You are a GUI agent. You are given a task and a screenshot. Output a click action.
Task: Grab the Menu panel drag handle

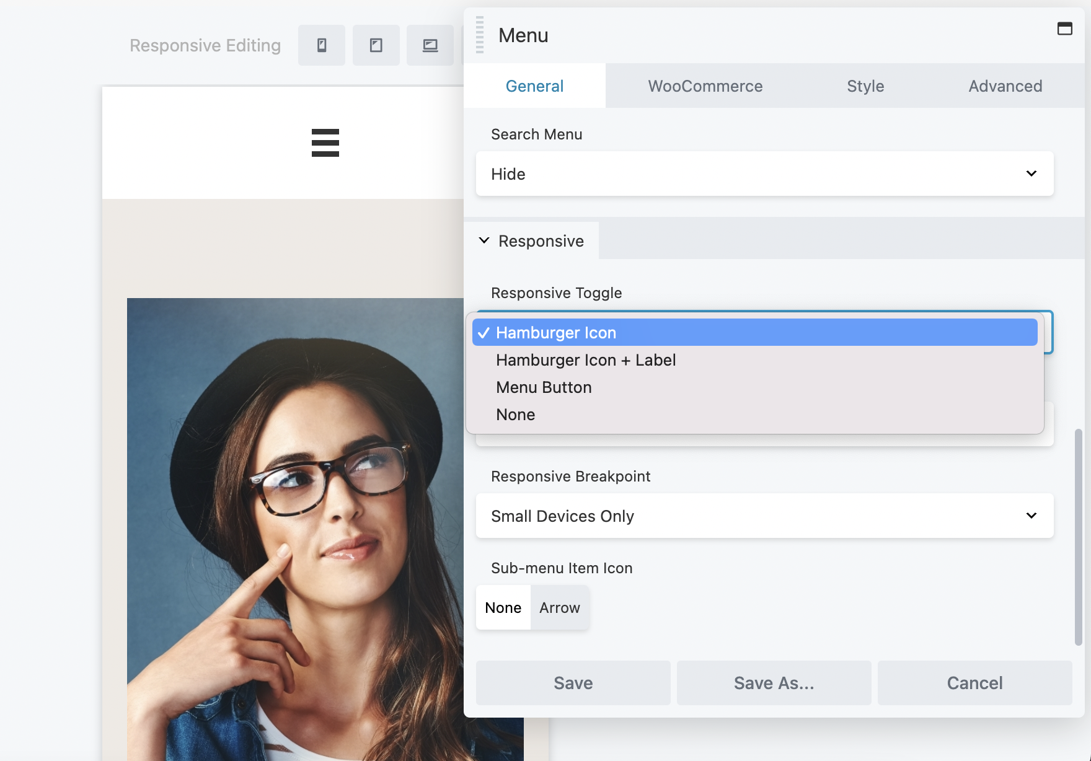pyautogui.click(x=479, y=35)
